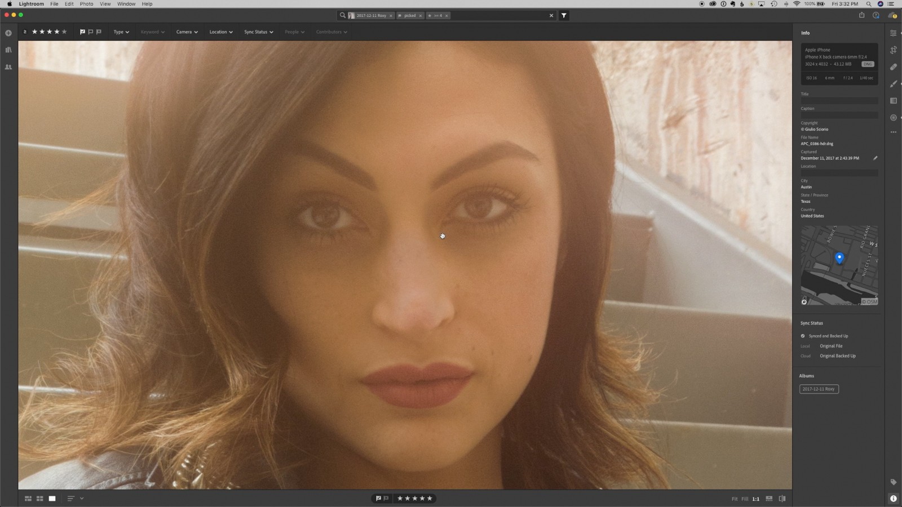The image size is (902, 507).
Task: Open the Photo menu
Action: pos(86,4)
